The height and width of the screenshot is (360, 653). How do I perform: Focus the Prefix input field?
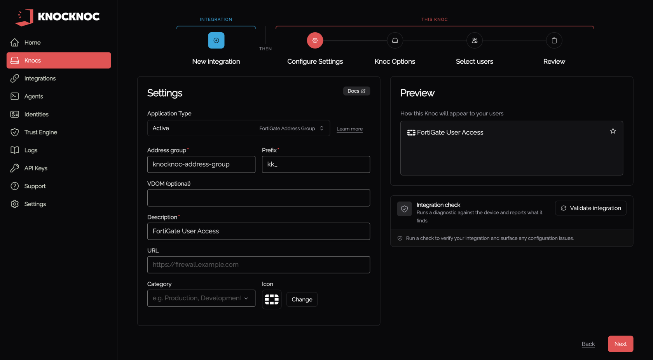[316, 164]
